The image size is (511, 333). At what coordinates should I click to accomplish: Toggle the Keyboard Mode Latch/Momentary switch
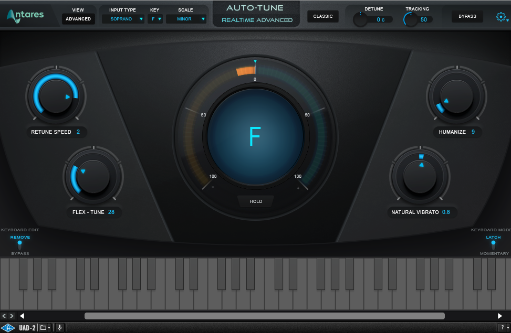pyautogui.click(x=493, y=244)
